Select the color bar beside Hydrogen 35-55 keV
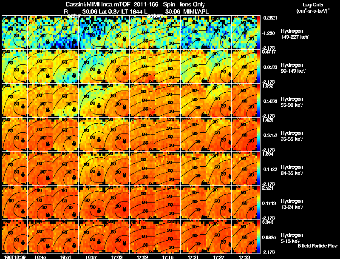The width and height of the screenshot is (340, 259). 258,135
